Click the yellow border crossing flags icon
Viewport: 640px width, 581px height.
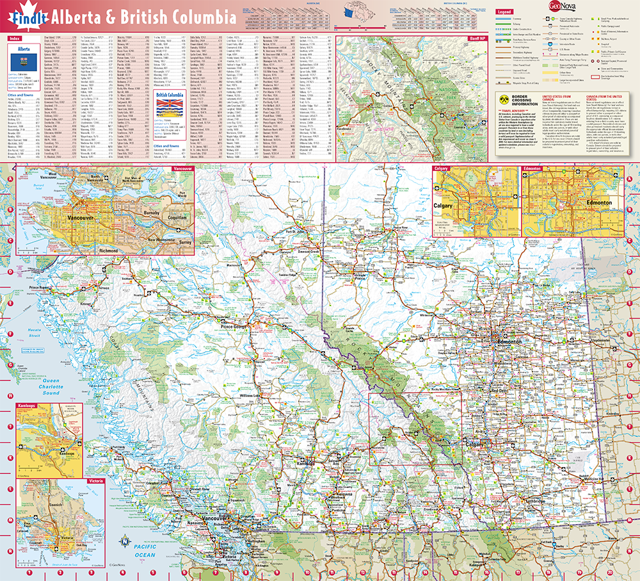click(503, 101)
